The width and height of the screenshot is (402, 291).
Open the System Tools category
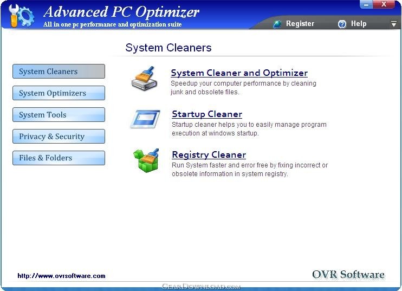[59, 114]
